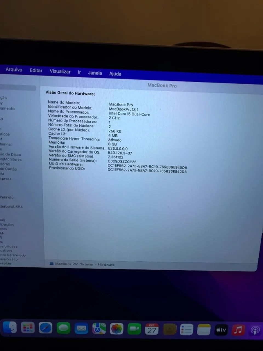This screenshot has height=351, width=263.
Task: Click the 'Intel Core i5 Dual-Core' value
Action: 129,114
